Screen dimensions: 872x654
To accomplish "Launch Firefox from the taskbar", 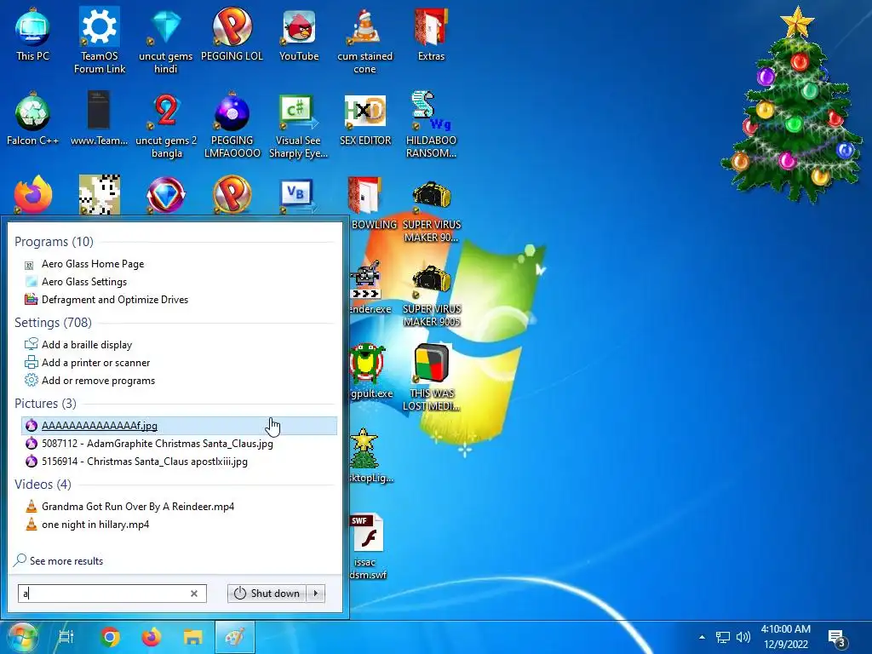I will pos(152,637).
